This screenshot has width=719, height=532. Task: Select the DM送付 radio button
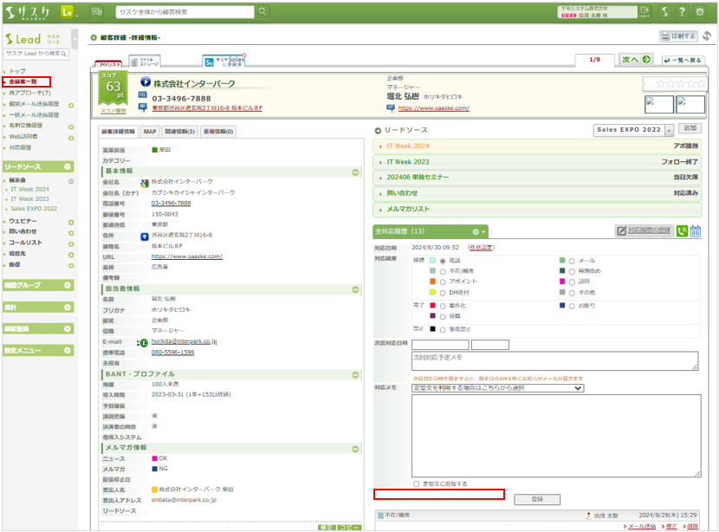pyautogui.click(x=443, y=293)
